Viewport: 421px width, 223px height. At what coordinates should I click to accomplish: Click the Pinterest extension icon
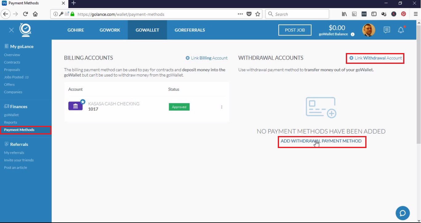point(403,14)
